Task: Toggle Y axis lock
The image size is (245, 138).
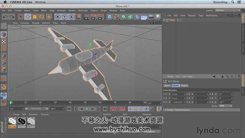Action: point(65,17)
